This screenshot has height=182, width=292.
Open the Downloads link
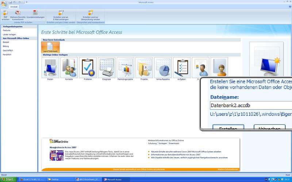[x=174, y=143]
